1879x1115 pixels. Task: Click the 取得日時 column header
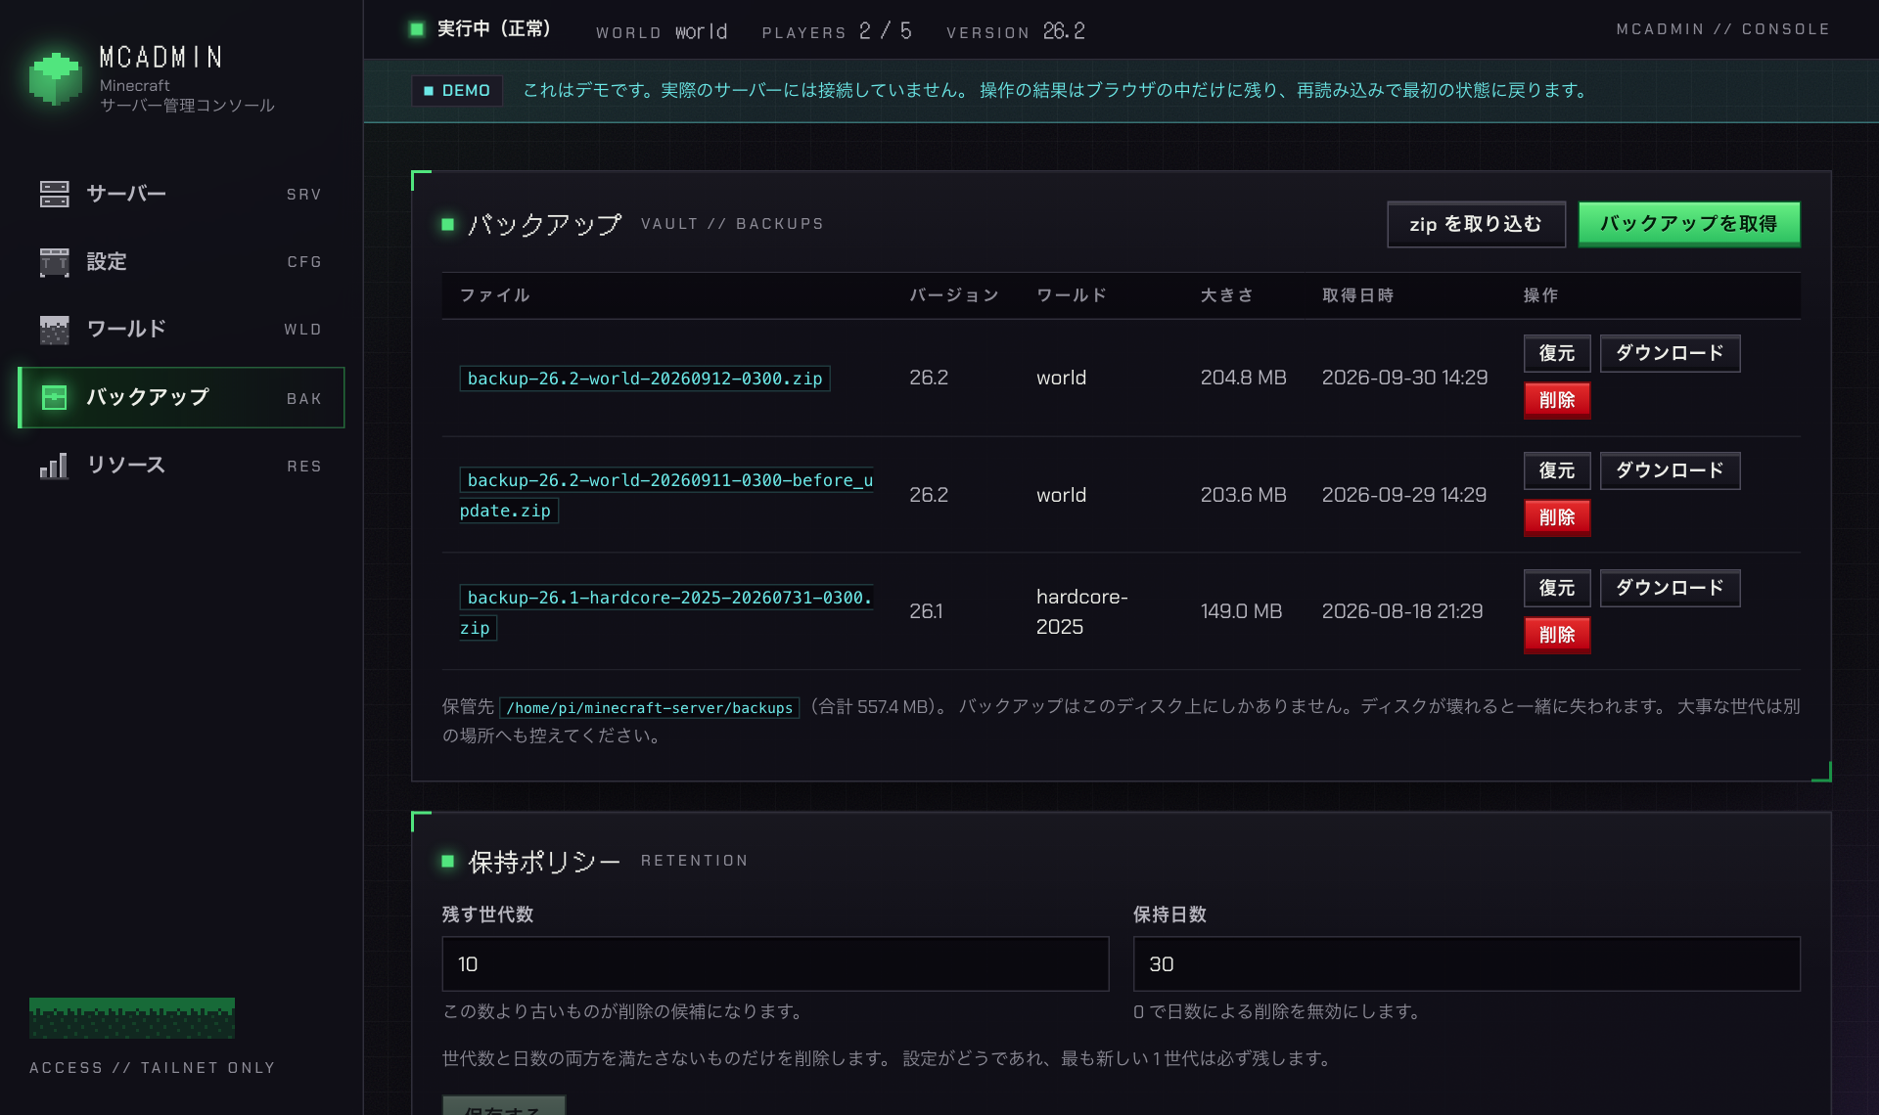(1358, 295)
